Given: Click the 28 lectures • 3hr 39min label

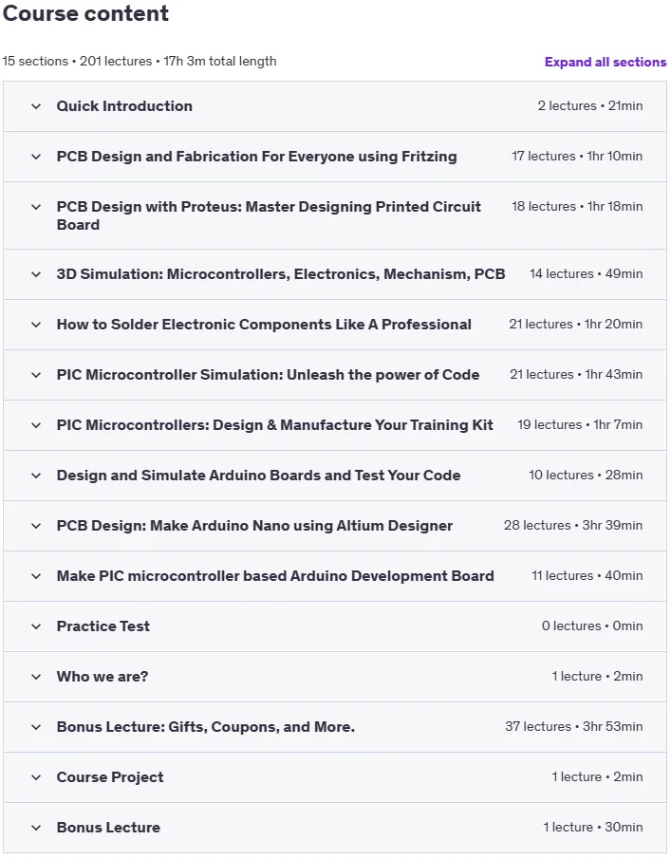Looking at the screenshot, I should 573,526.
